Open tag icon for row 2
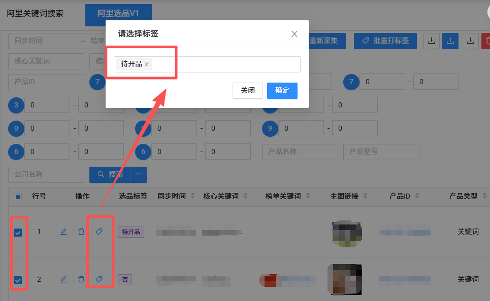 click(x=99, y=279)
